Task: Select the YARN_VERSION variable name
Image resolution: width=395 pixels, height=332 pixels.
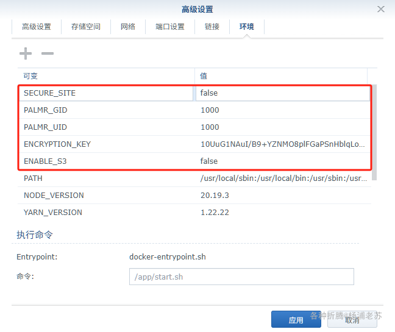Action: click(53, 213)
